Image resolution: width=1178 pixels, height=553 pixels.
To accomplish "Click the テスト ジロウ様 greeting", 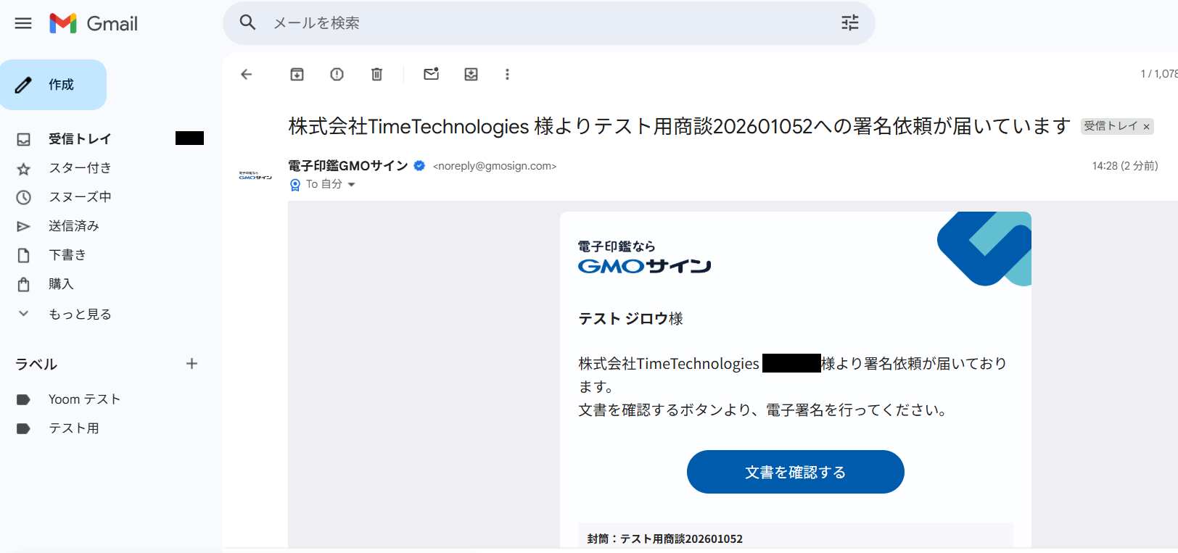I will point(630,318).
